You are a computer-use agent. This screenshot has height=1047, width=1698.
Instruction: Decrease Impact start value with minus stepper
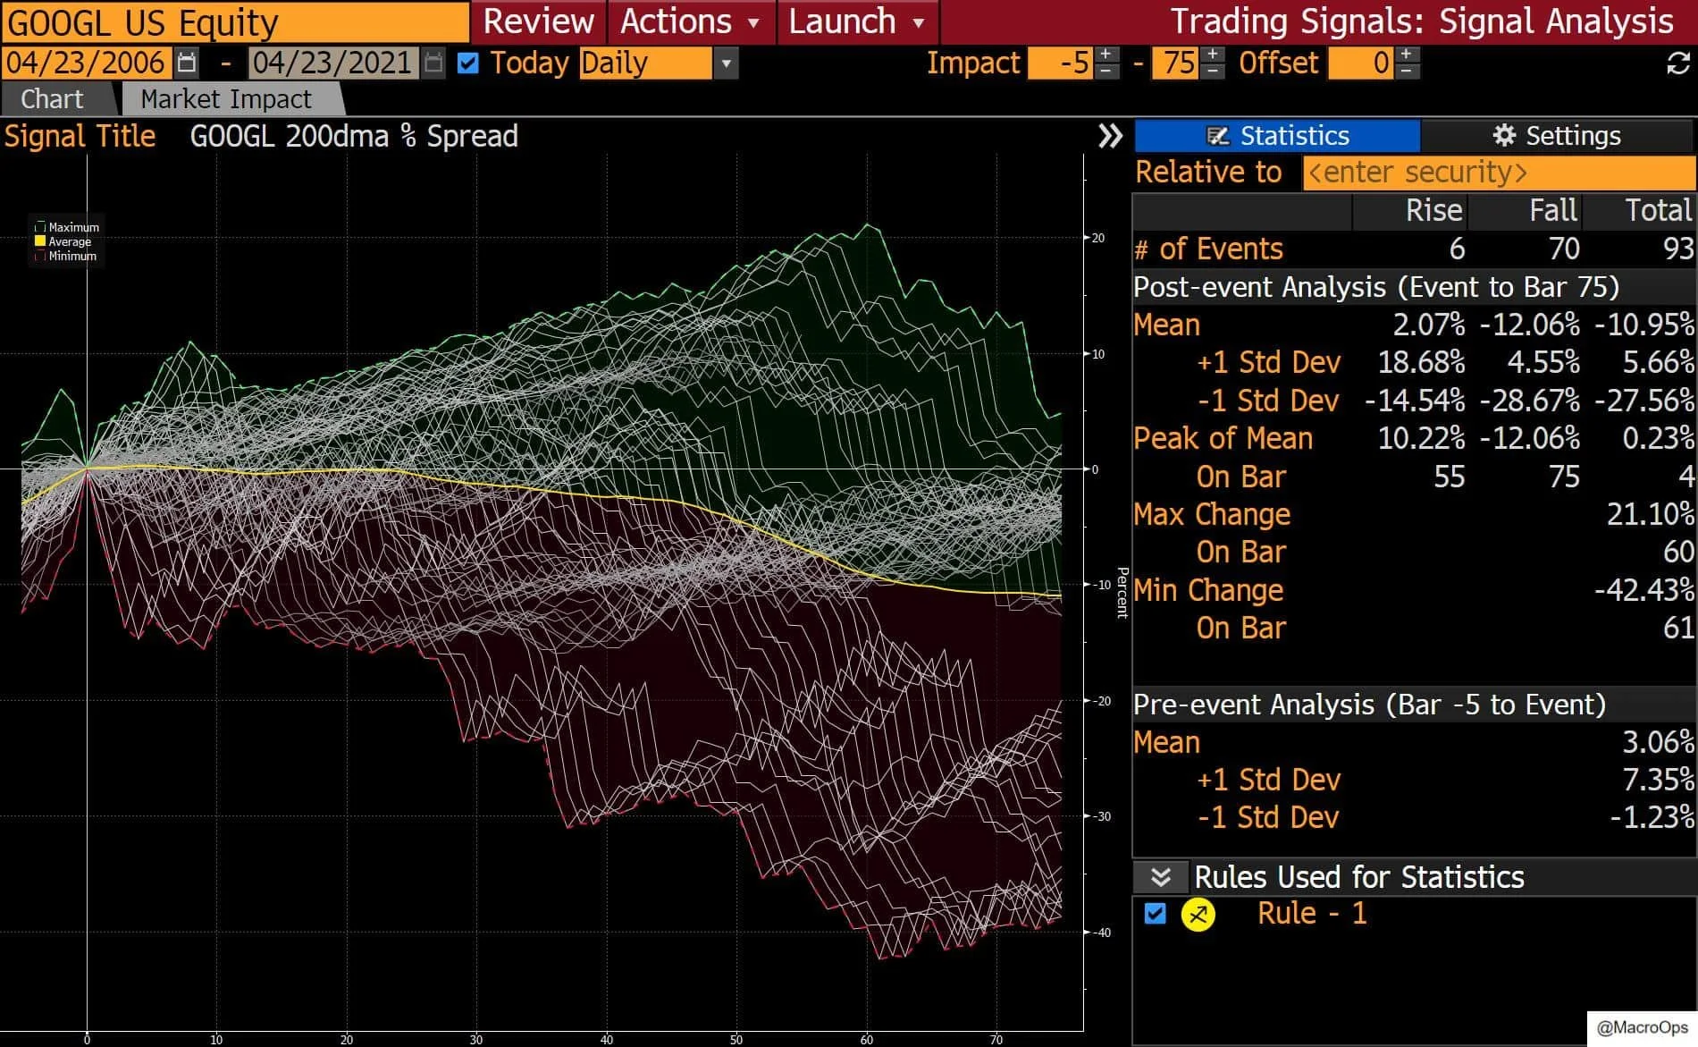[x=1106, y=71]
